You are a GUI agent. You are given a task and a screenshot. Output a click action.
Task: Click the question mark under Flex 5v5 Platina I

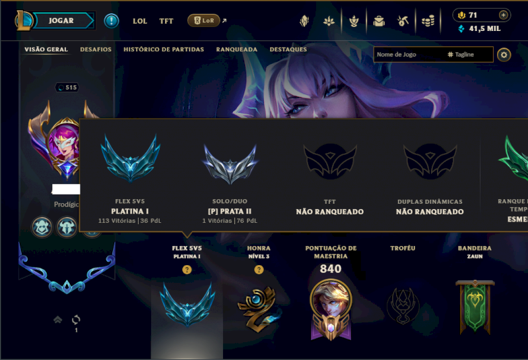point(187,270)
